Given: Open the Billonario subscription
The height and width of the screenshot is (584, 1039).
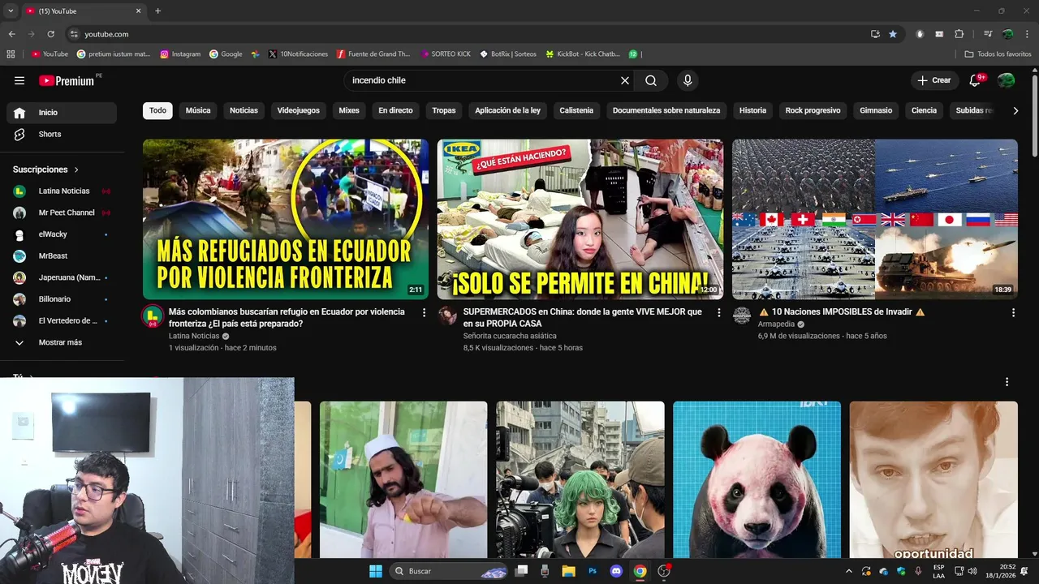Looking at the screenshot, I should coord(62,299).
